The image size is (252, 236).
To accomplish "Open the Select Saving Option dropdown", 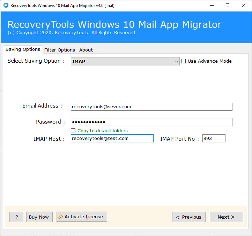I will tap(125, 61).
